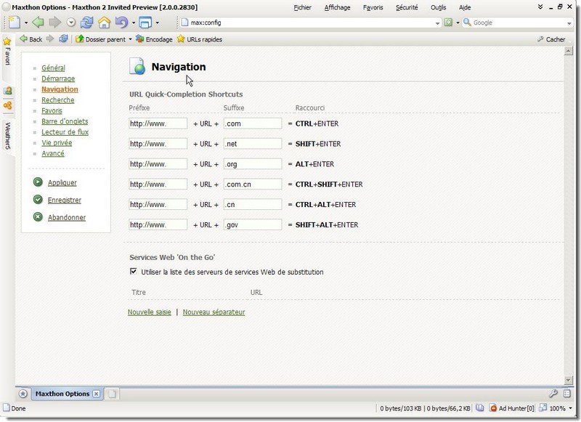Open the Outils menu

(439, 7)
